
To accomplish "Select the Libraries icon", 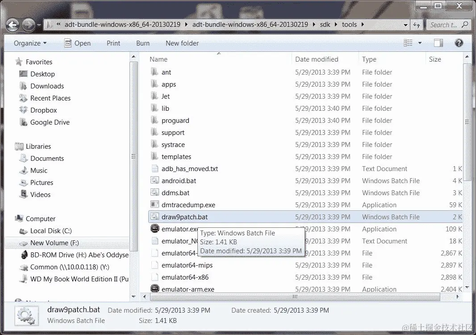I will click(19, 146).
